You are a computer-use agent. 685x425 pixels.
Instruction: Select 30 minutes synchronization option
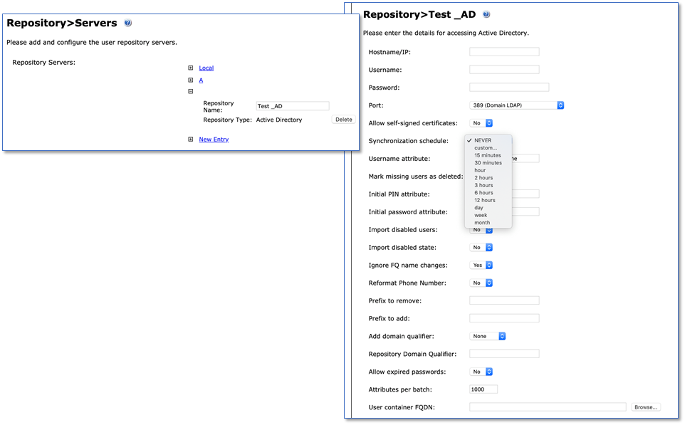point(488,163)
